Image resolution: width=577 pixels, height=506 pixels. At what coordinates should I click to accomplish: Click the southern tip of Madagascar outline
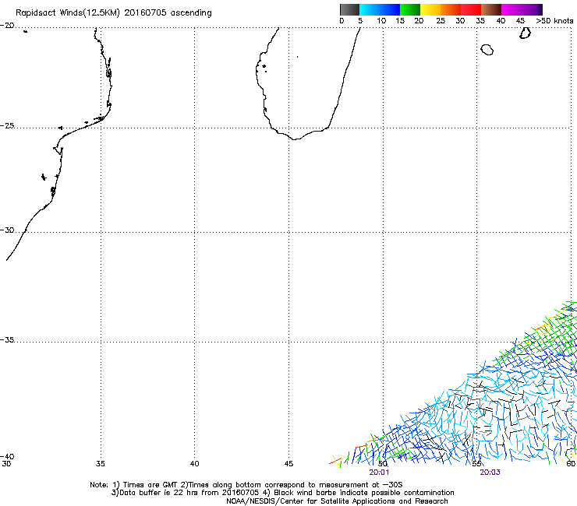tap(295, 139)
